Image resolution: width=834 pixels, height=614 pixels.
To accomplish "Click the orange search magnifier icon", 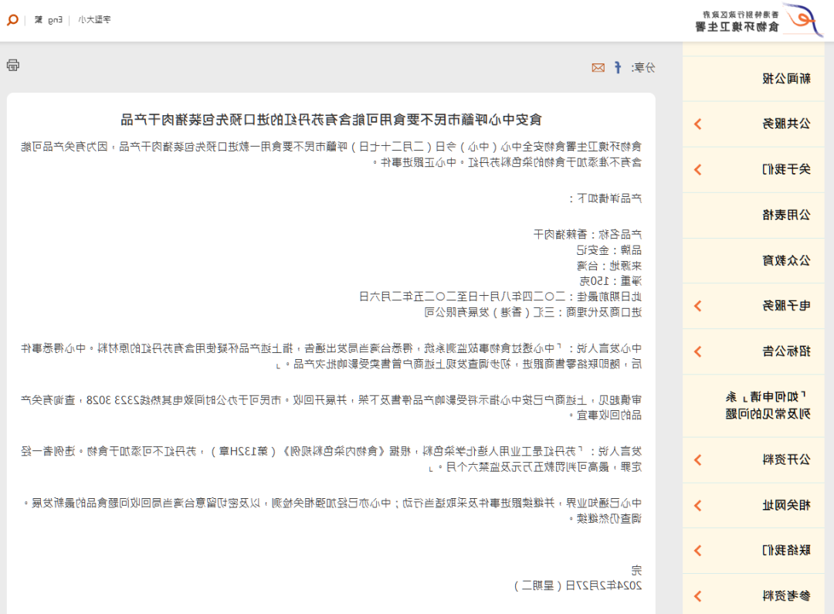I will point(12,19).
